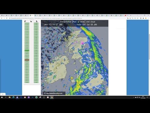Click the page vertical scrollbar thumb

[149, 46]
